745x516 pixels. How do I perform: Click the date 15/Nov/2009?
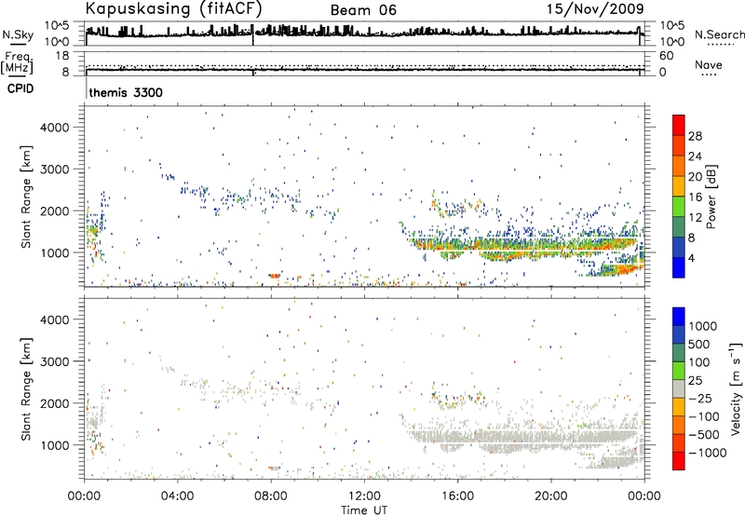pyautogui.click(x=595, y=9)
